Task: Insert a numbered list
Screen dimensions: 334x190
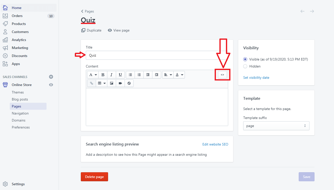Action: 139,75
